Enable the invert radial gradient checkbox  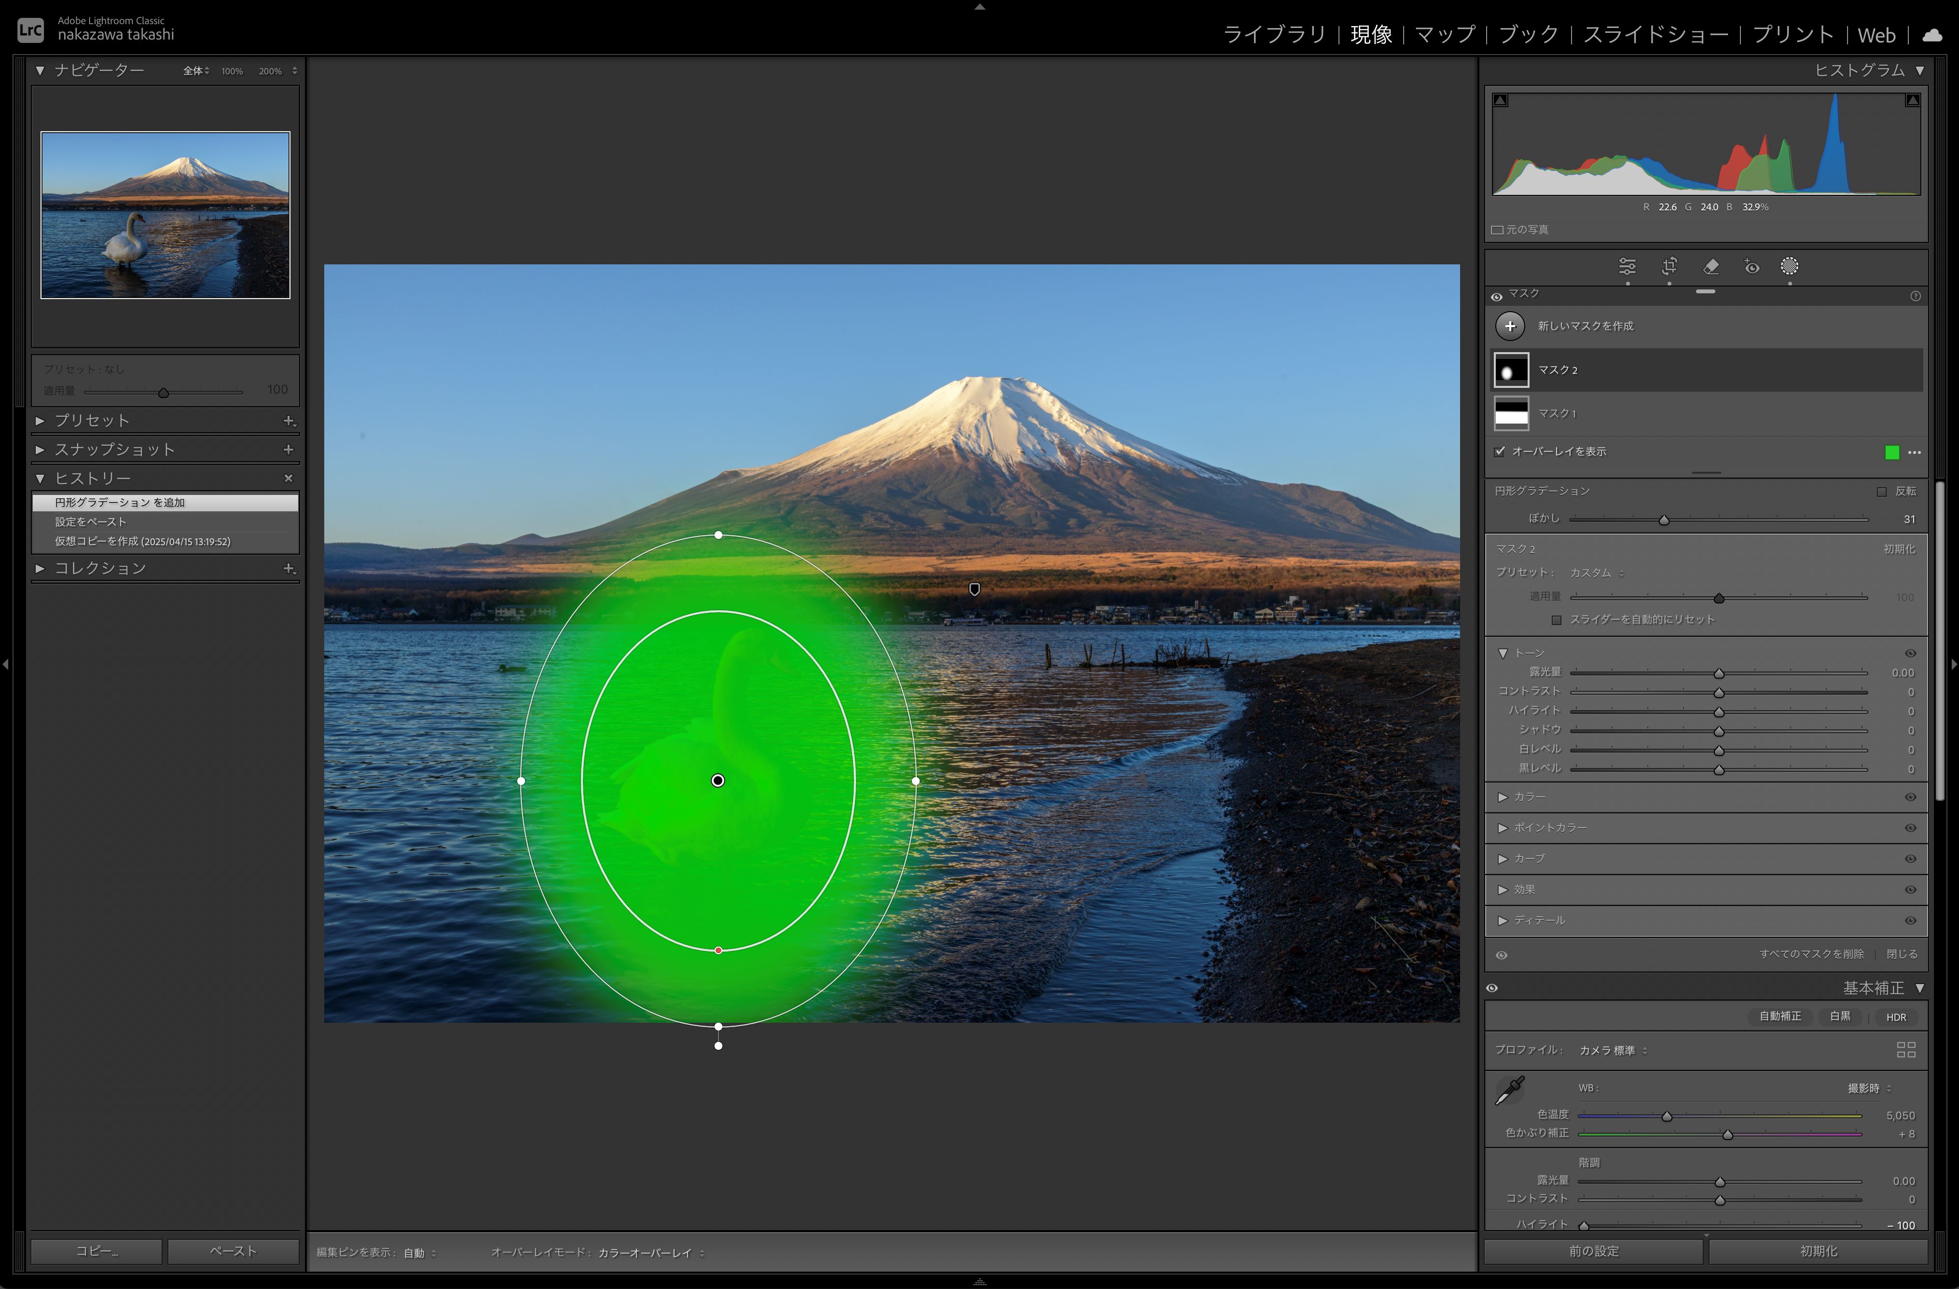1882,492
